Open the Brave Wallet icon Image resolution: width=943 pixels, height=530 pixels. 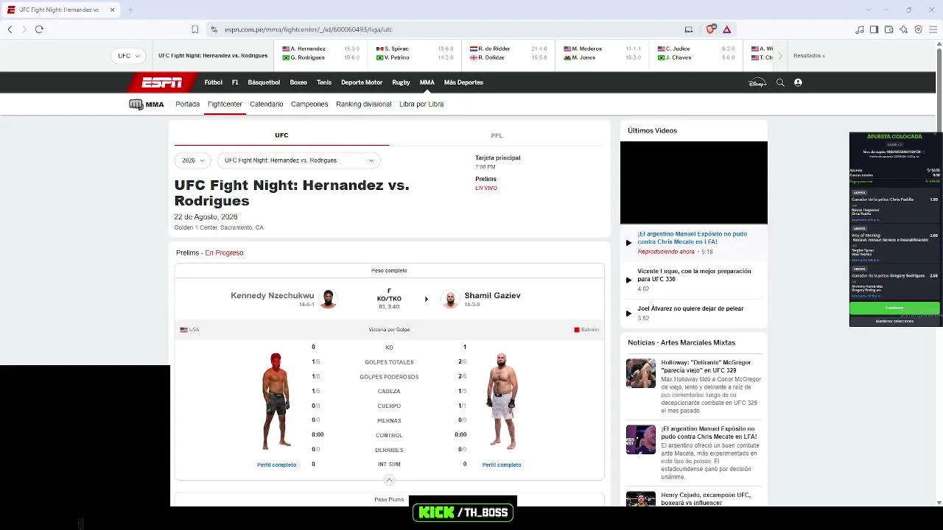click(x=889, y=29)
